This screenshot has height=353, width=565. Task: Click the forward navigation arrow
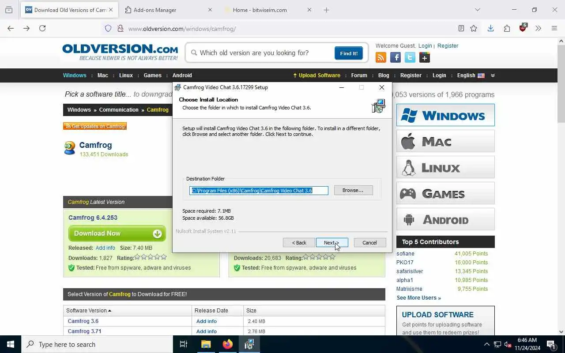tap(26, 28)
